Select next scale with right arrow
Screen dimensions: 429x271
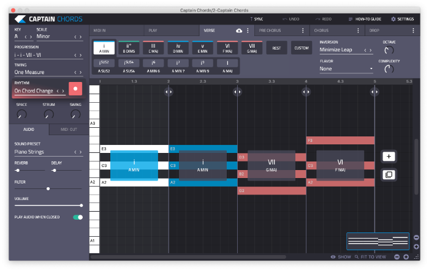80,37
